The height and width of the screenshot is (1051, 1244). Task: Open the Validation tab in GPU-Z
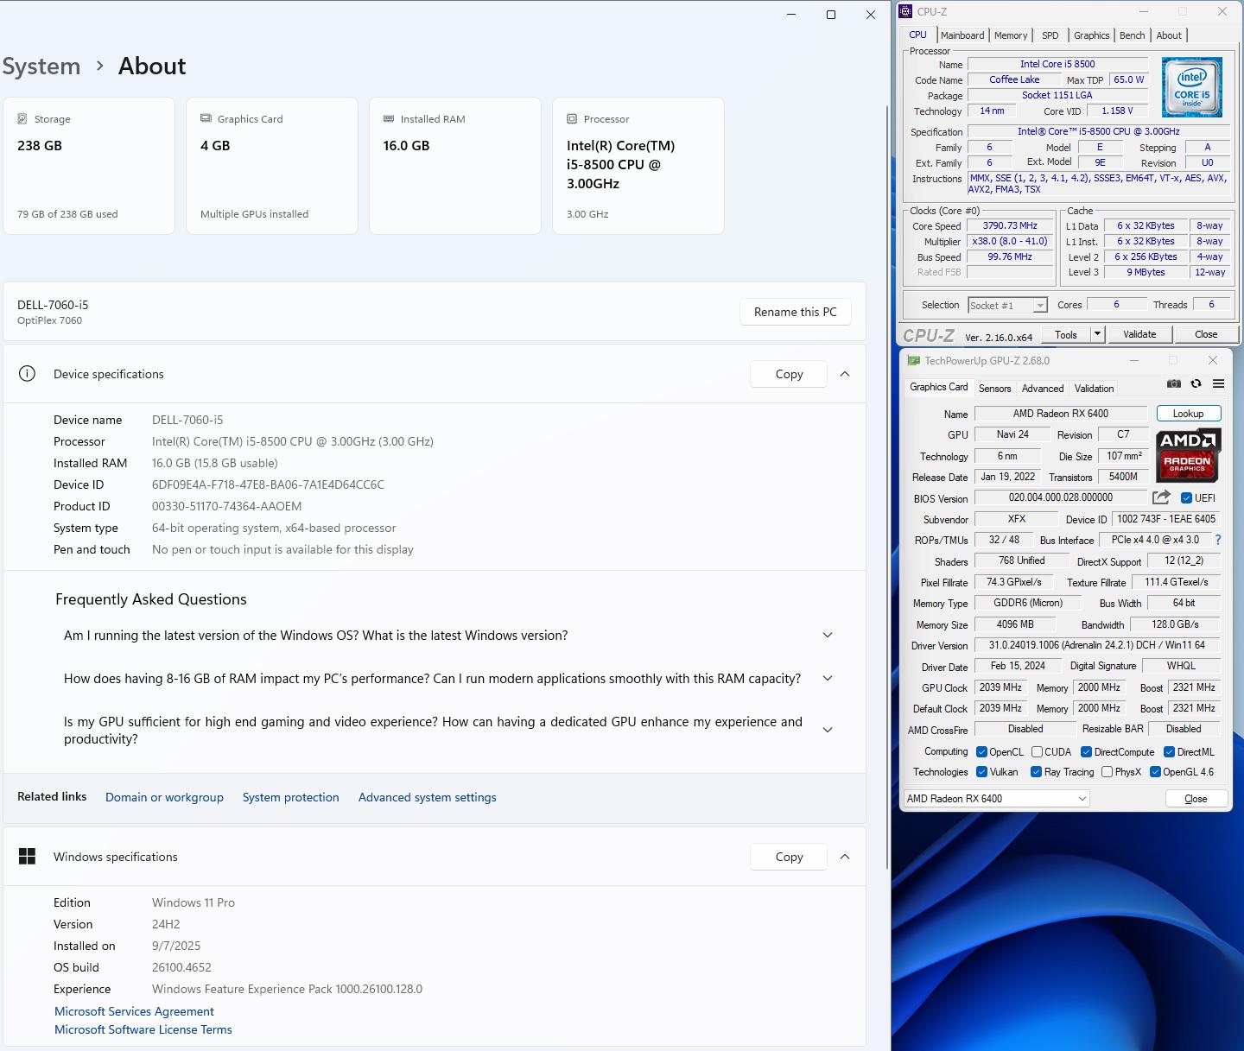1095,389
